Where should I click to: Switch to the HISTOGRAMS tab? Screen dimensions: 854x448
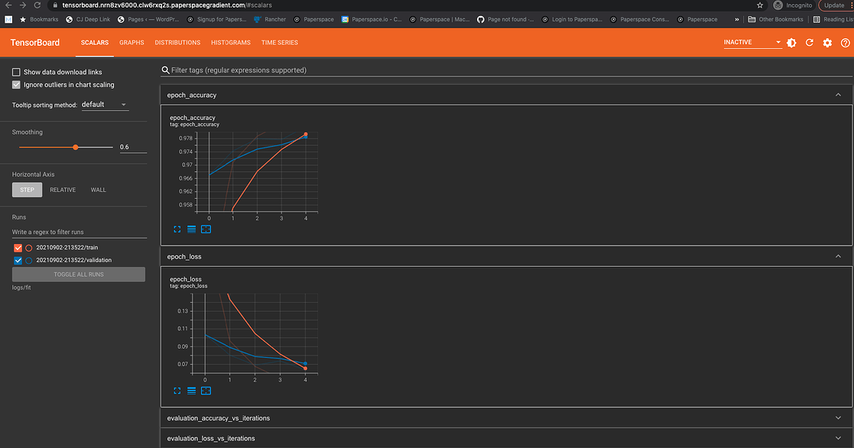coord(231,43)
